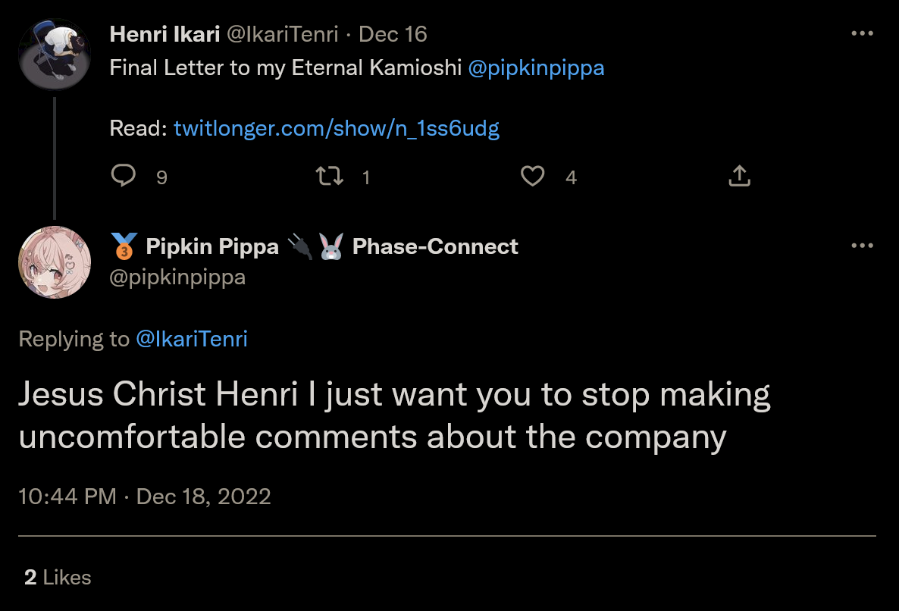899x611 pixels.
Task: Click the Henri Ikari display name
Action: pyautogui.click(x=164, y=34)
